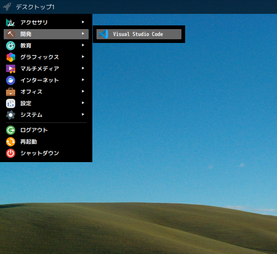277x254 pixels.
Task: Click the rocket launcher icon in top panel
Action: [7, 7]
